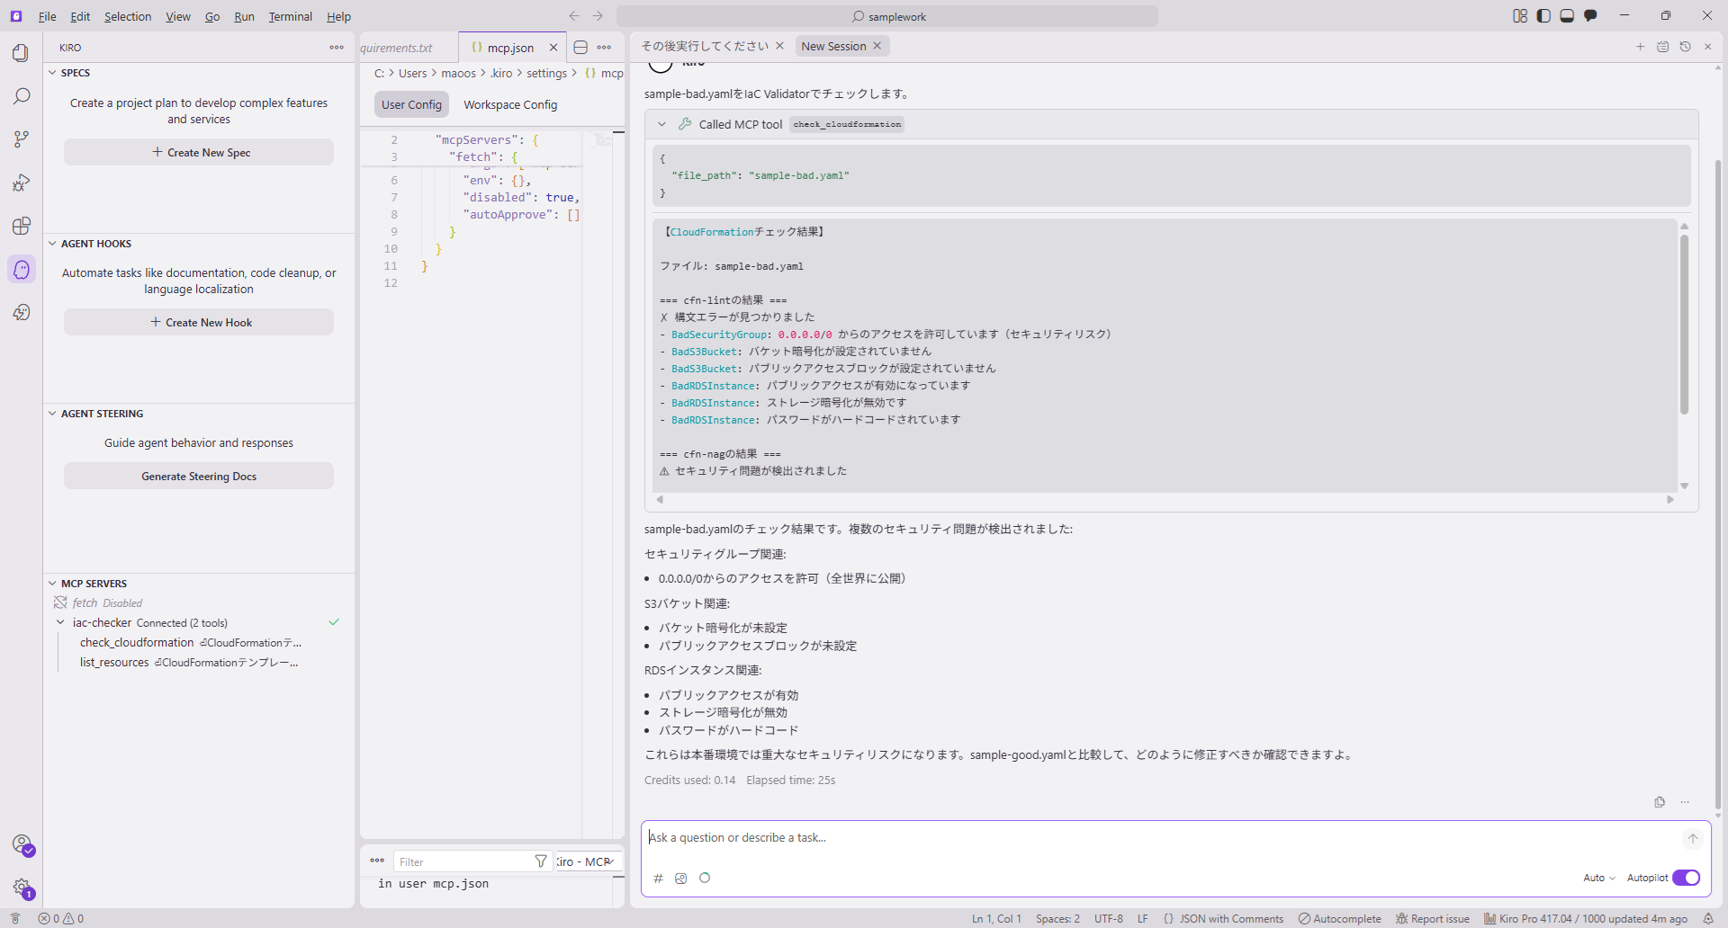Screen dimensions: 1728x928
Task: Click the send arrow button in chat
Action: [x=1692, y=838]
